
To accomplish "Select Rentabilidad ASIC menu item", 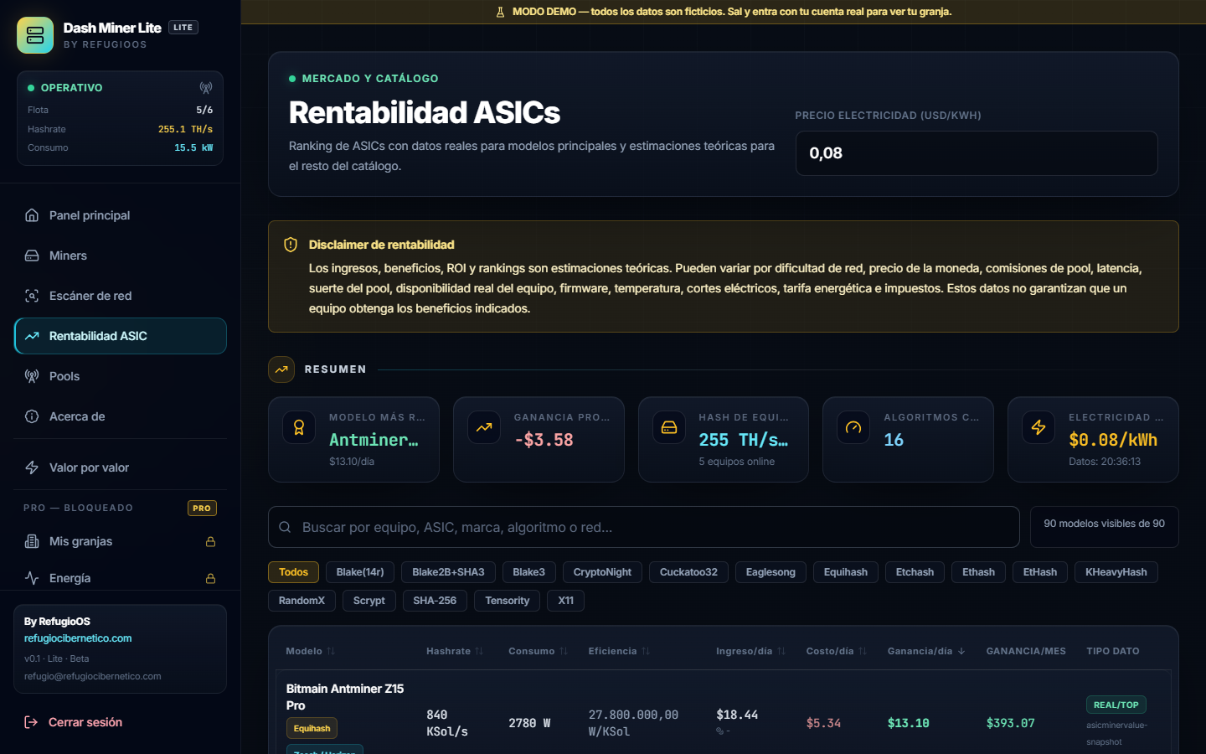I will coord(121,336).
